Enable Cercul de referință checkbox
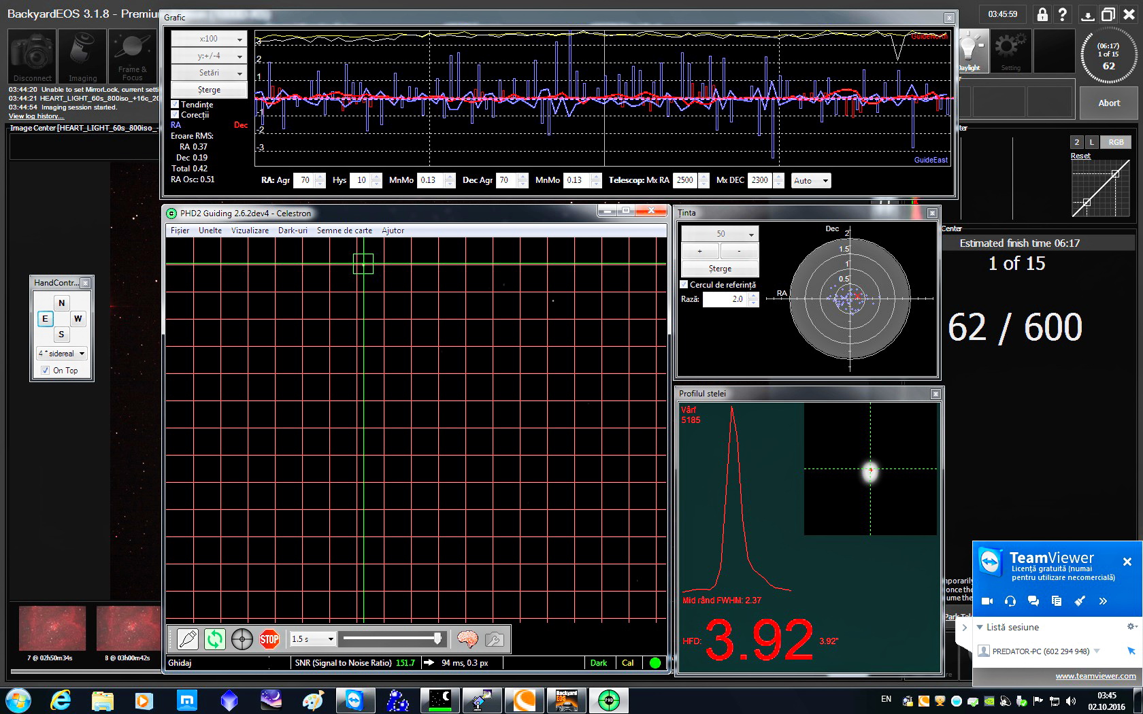This screenshot has width=1143, height=714. point(684,284)
